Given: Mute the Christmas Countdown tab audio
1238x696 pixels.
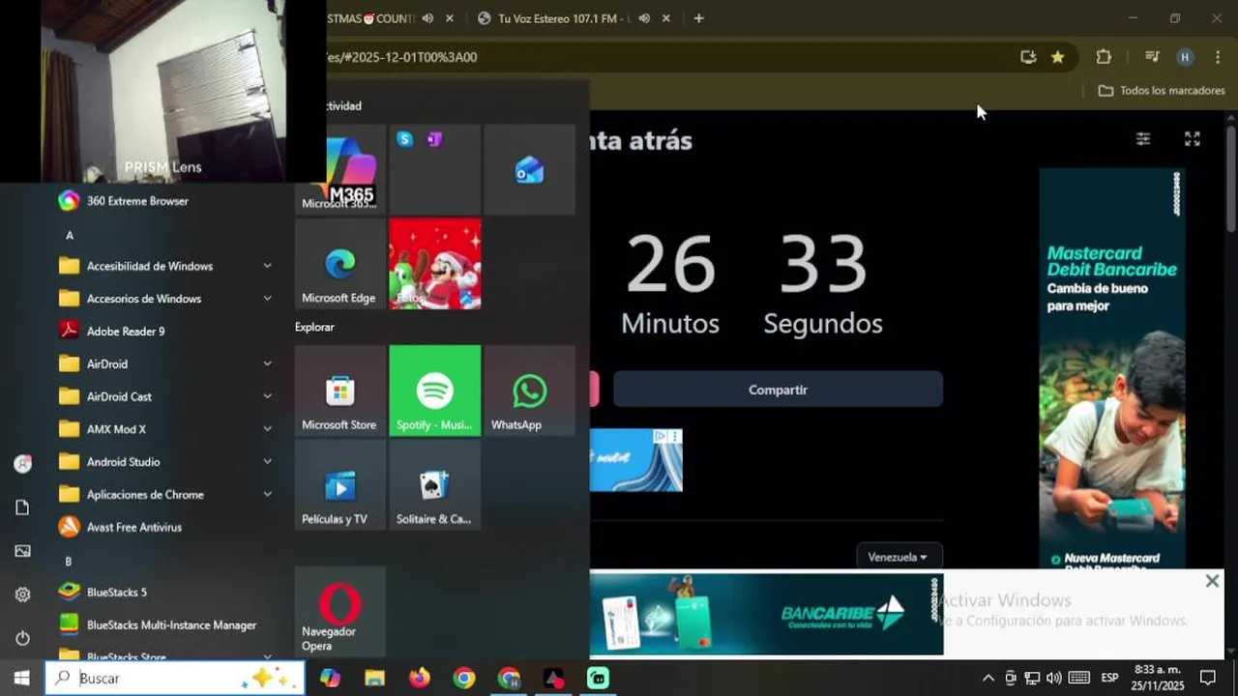Looking at the screenshot, I should point(428,18).
